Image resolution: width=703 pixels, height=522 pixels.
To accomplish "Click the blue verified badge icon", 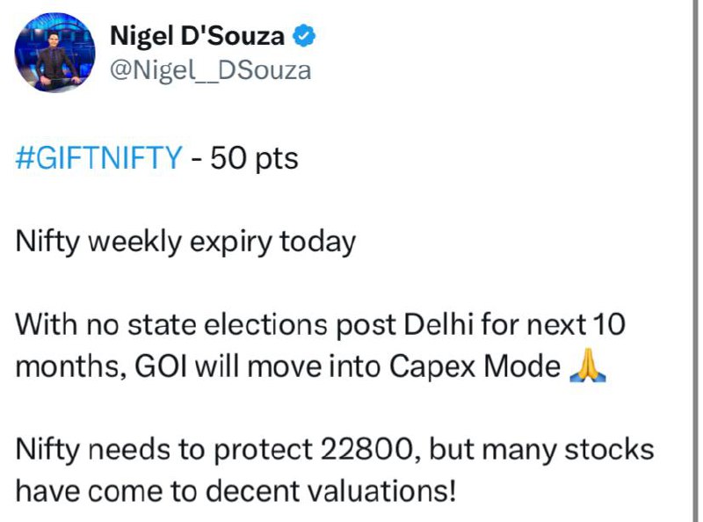I will (x=304, y=36).
